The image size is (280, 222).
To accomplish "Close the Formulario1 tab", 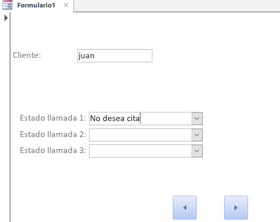I will pos(66,5).
